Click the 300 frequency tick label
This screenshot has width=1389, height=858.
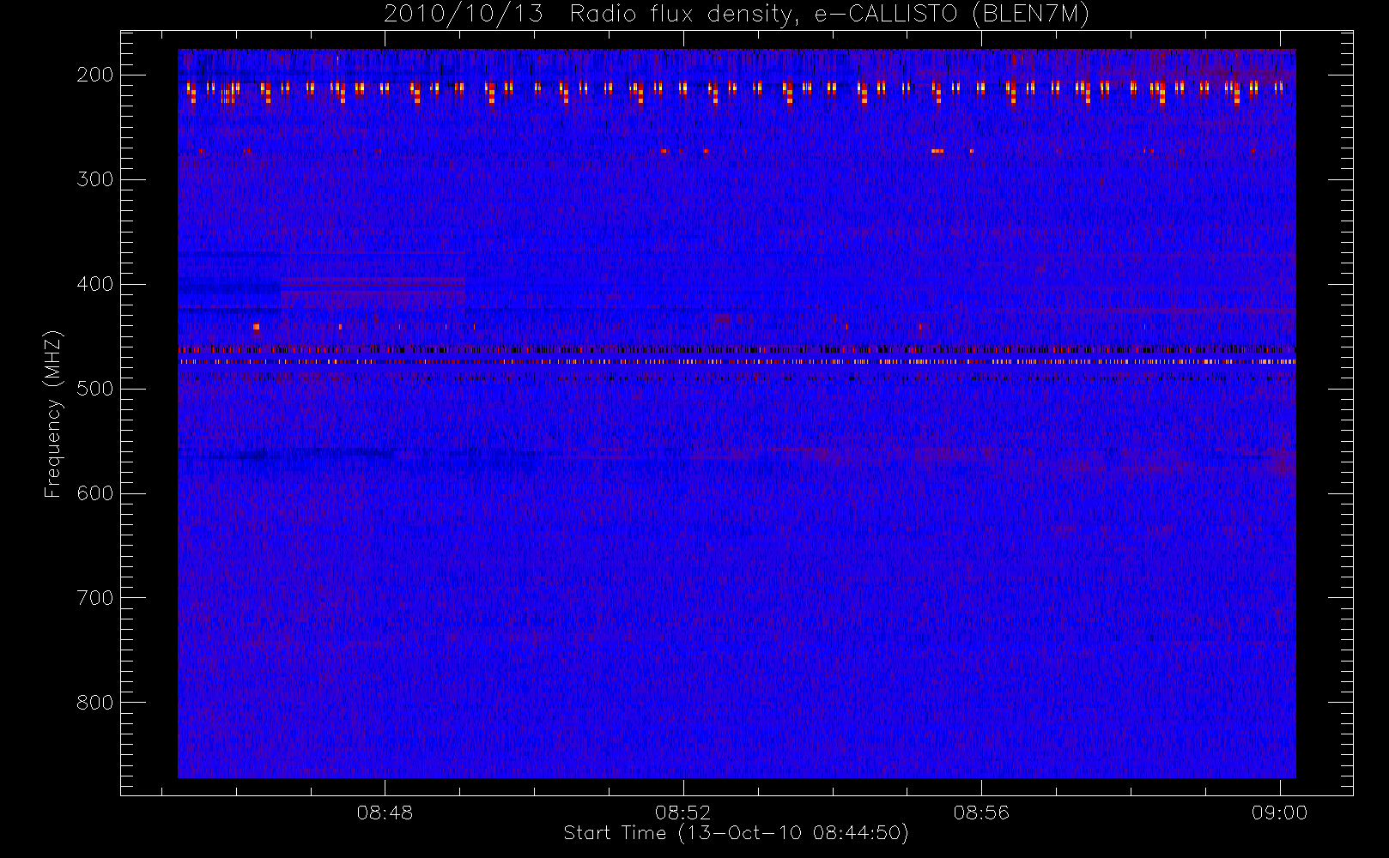click(x=95, y=179)
